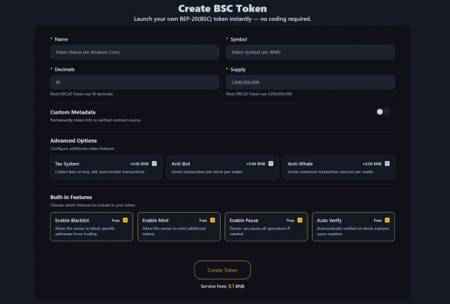The width and height of the screenshot is (450, 304).
Task: Uncheck the Enable Pause checkbox
Action: pos(300,220)
